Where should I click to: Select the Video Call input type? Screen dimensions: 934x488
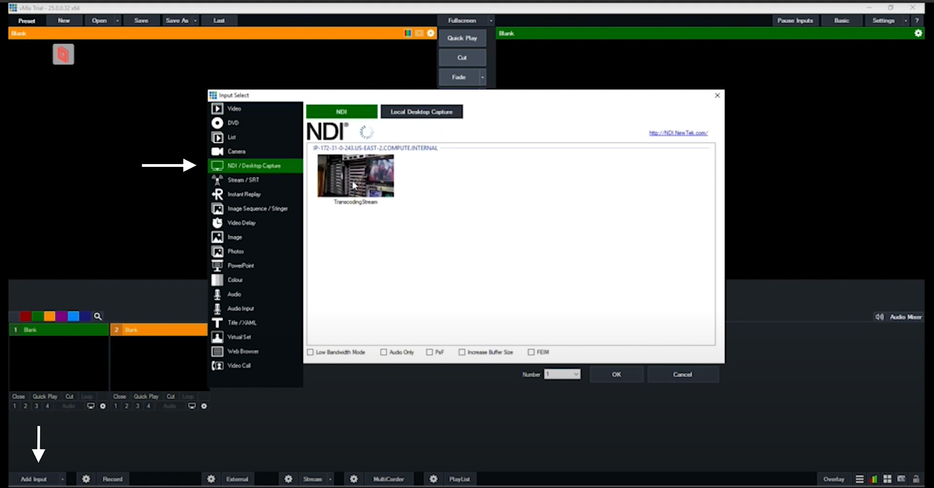pos(255,366)
